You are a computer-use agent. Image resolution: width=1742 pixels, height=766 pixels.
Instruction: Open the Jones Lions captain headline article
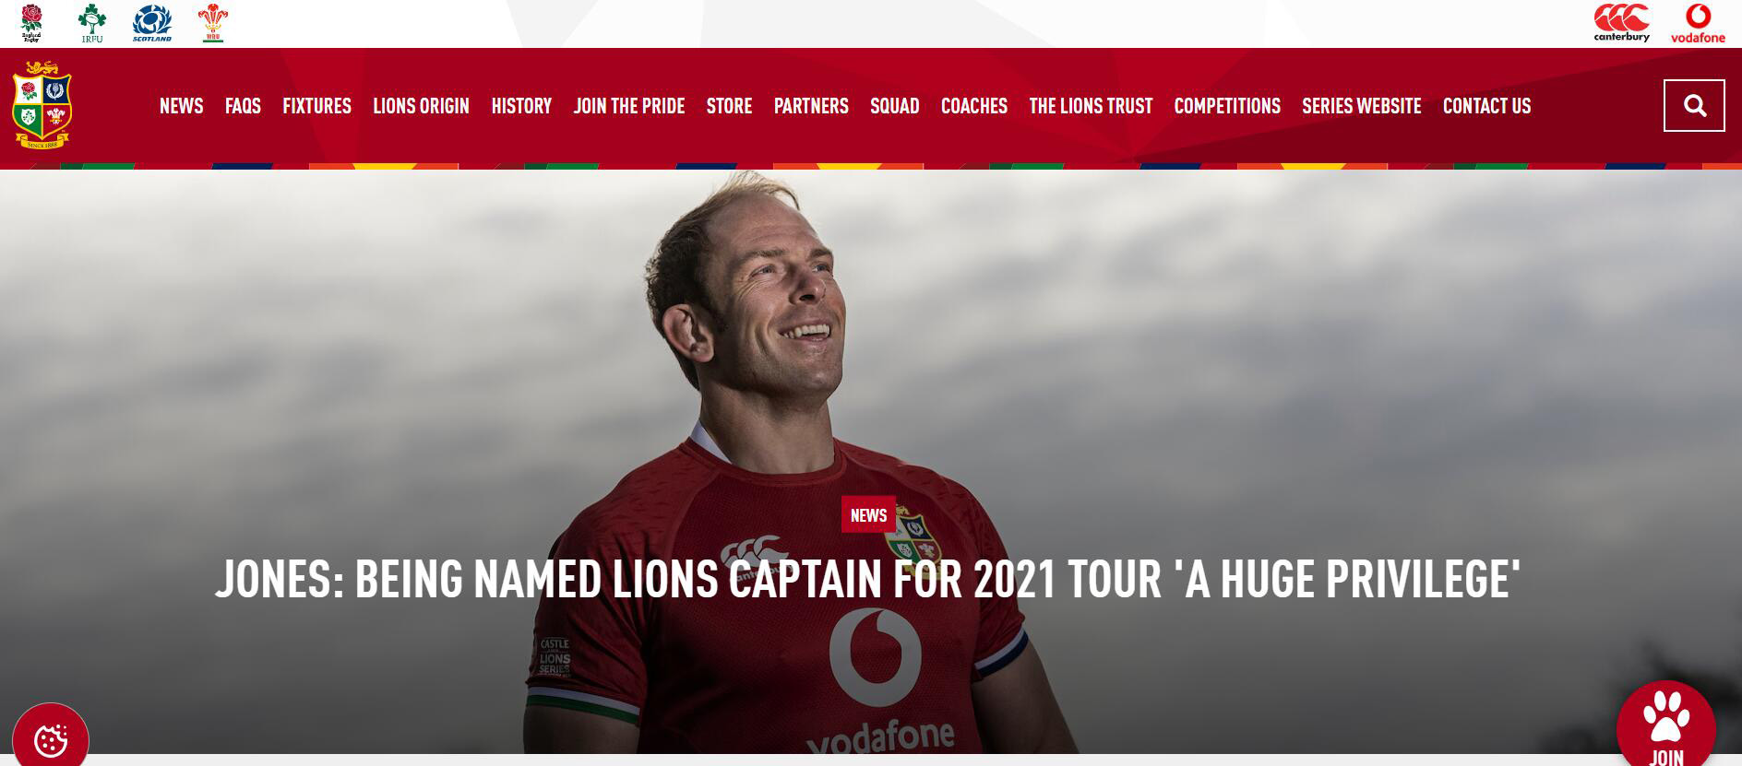[x=868, y=579]
